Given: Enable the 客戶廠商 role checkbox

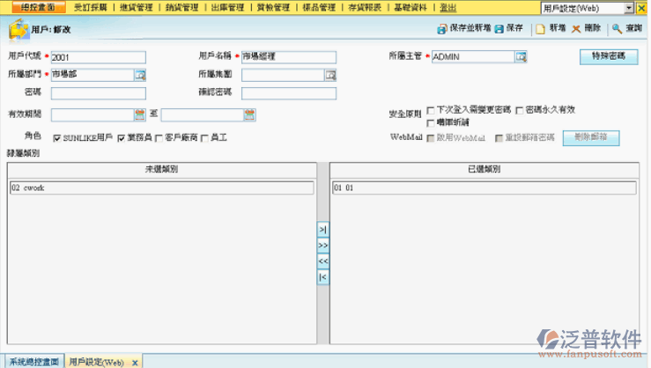Looking at the screenshot, I should (159, 138).
